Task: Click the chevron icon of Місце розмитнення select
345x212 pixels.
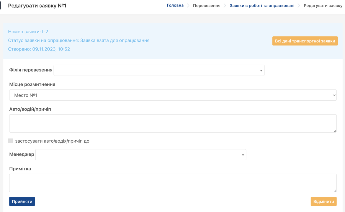Action: tap(334, 95)
